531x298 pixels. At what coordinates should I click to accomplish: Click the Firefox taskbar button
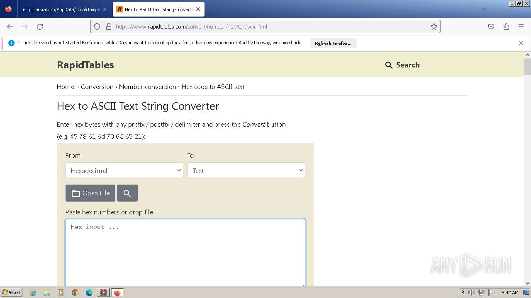click(x=117, y=293)
